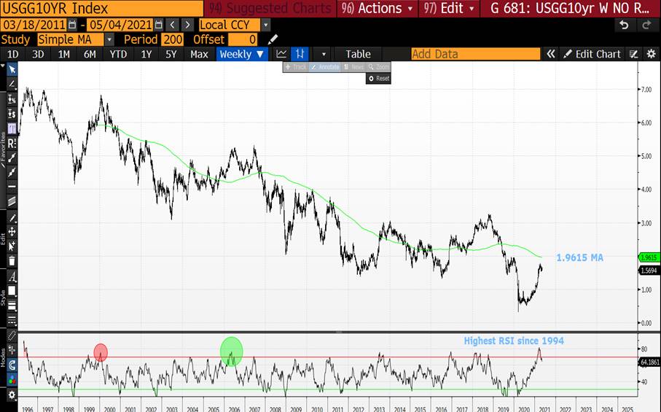Click the Edit Chart button
Viewport: 661px width, 412px height.
(x=592, y=54)
